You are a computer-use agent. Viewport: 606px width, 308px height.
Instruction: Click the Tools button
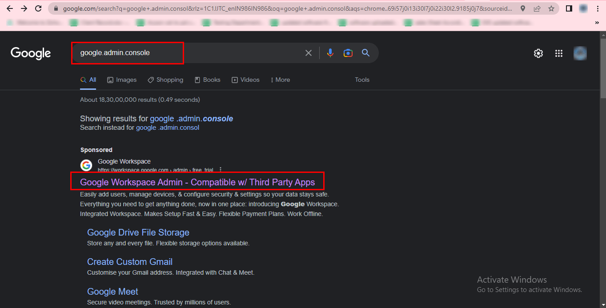362,80
